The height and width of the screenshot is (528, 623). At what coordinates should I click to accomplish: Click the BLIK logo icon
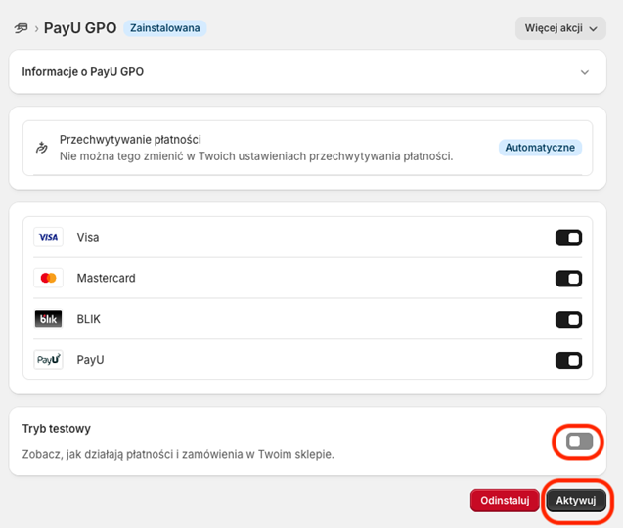coord(48,319)
